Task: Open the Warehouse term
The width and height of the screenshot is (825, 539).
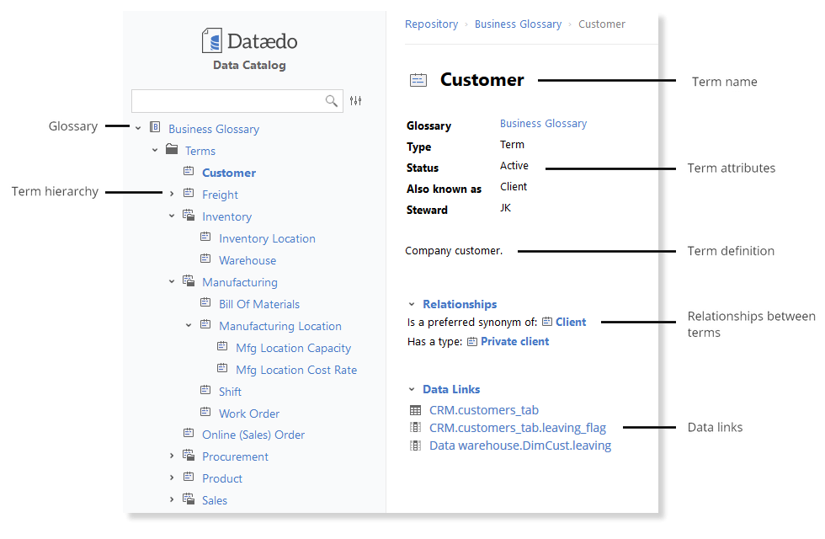Action: pyautogui.click(x=247, y=260)
